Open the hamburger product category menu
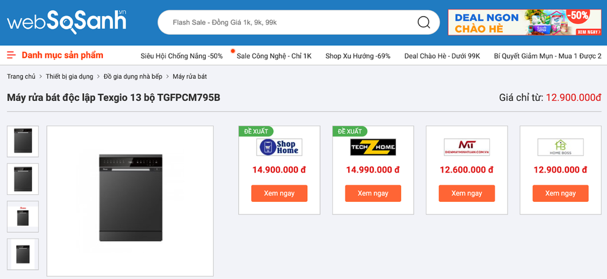The height and width of the screenshot is (279, 607). (11, 55)
